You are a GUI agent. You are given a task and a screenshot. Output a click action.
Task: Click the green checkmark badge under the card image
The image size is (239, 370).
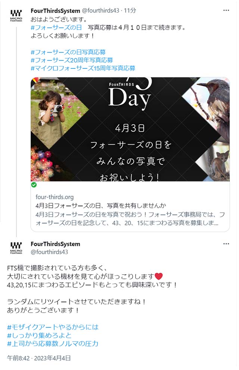34,185
